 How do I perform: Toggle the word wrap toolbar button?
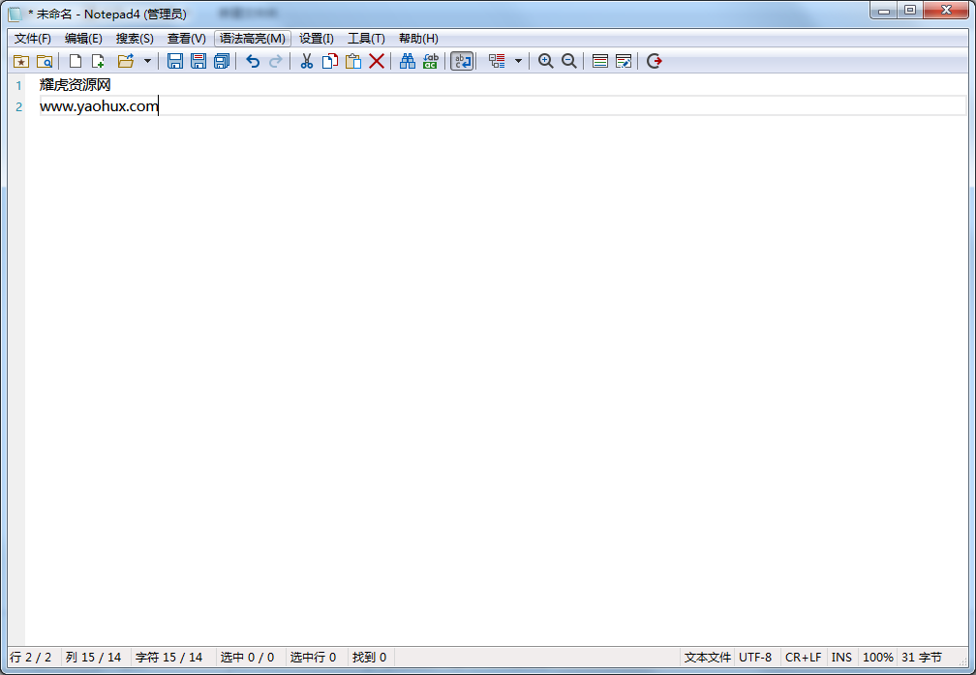(x=462, y=61)
